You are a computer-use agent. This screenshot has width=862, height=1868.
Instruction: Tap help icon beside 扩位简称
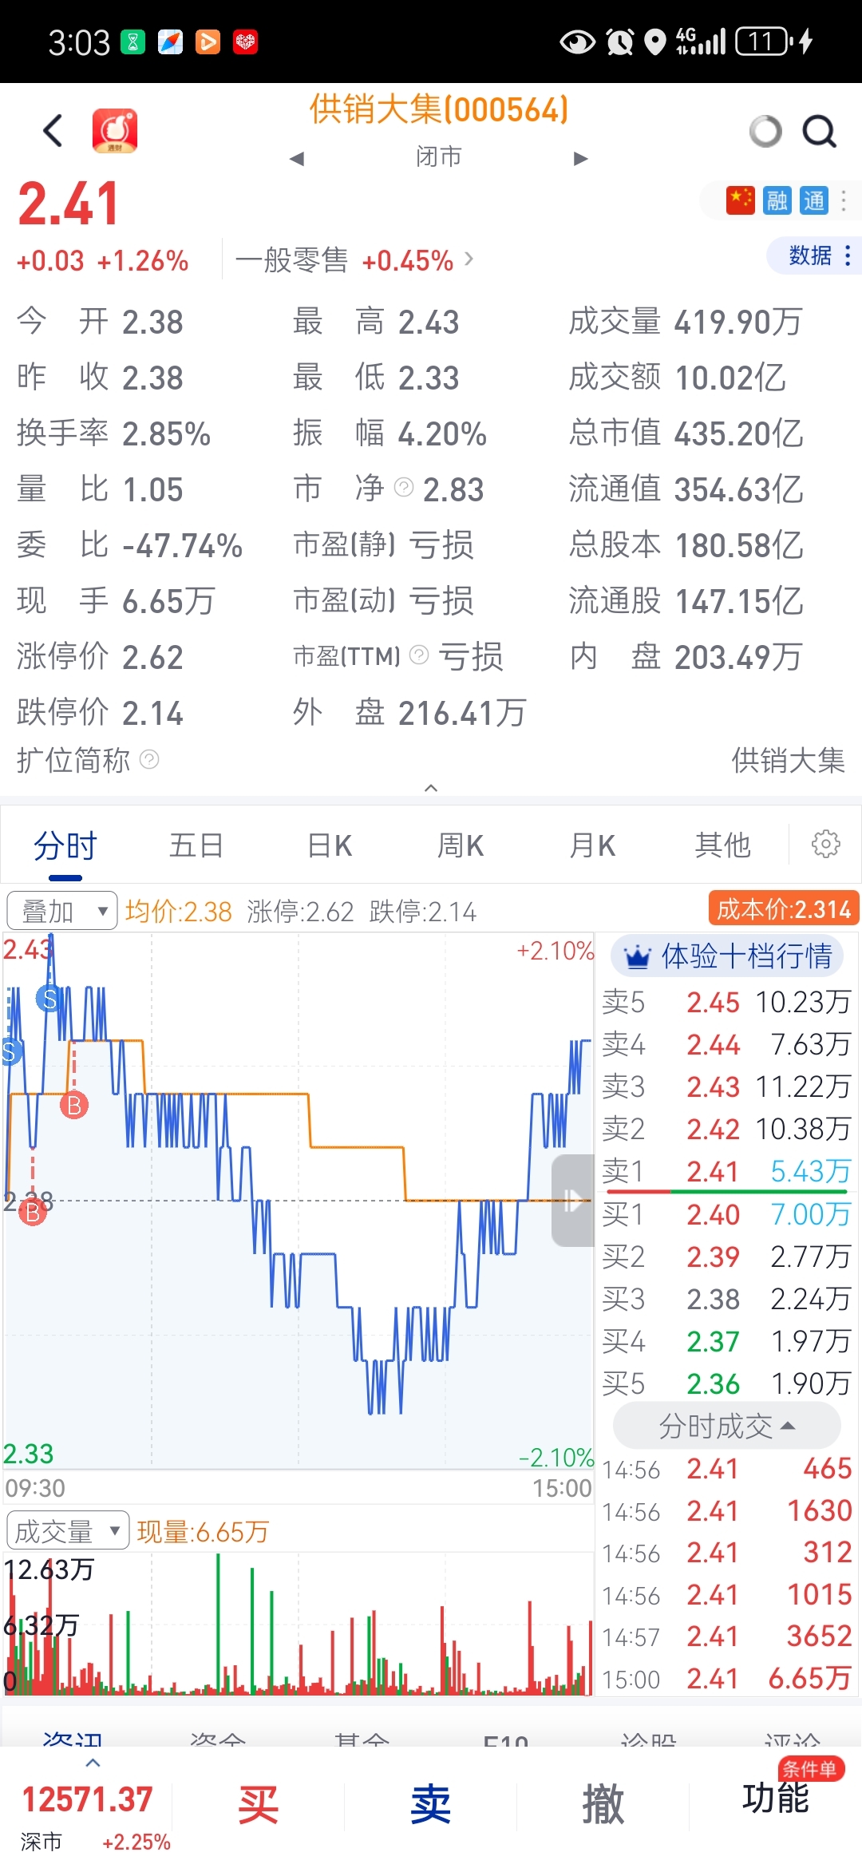(149, 759)
